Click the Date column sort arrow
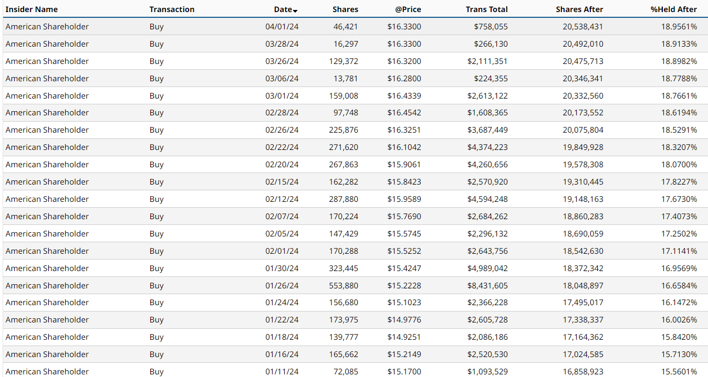 [296, 10]
